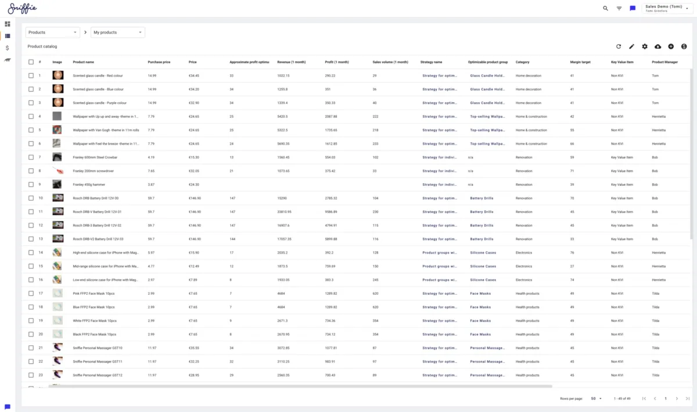Open the blue chat icon in top bar
Image resolution: width=697 pixels, height=412 pixels.
[633, 8]
